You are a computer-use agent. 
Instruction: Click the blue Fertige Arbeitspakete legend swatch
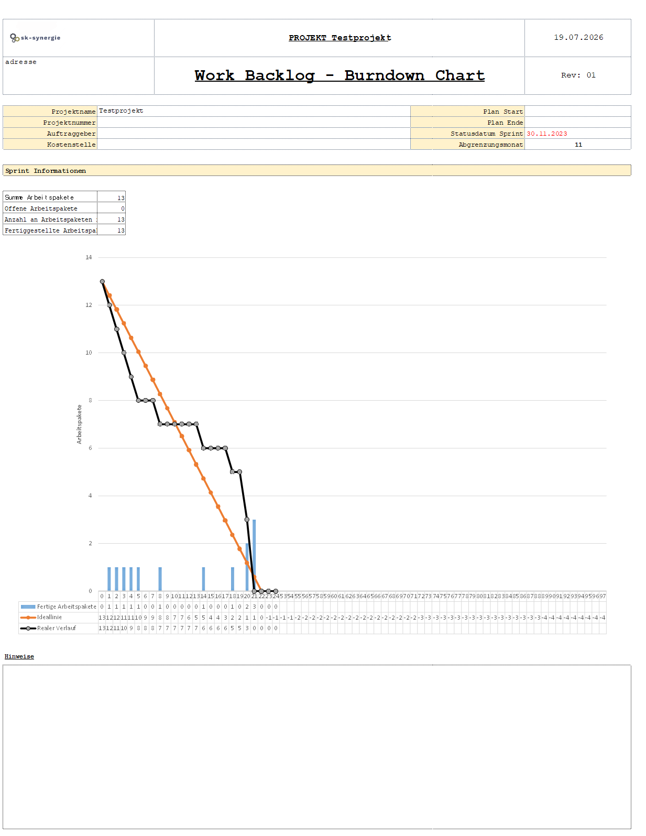[28, 607]
